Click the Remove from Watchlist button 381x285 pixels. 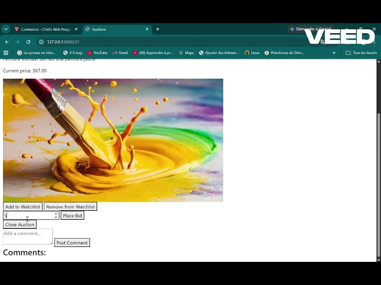(x=70, y=207)
